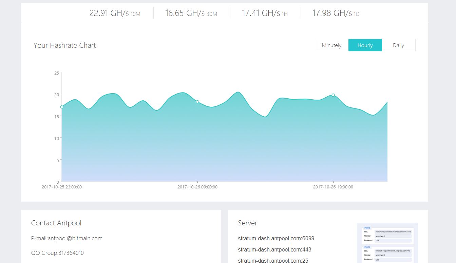Switch to the Minutely chart tab
Viewport: 456px width, 263px height.
point(331,45)
